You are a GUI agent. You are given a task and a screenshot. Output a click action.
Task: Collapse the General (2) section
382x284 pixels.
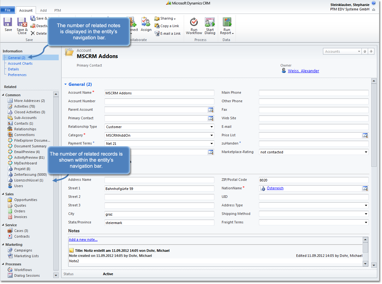point(66,84)
